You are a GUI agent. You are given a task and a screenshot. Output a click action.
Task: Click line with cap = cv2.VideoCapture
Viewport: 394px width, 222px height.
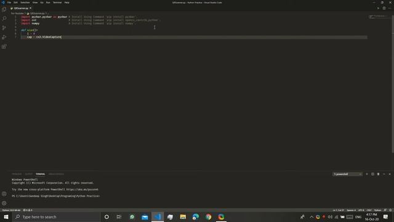click(194, 37)
